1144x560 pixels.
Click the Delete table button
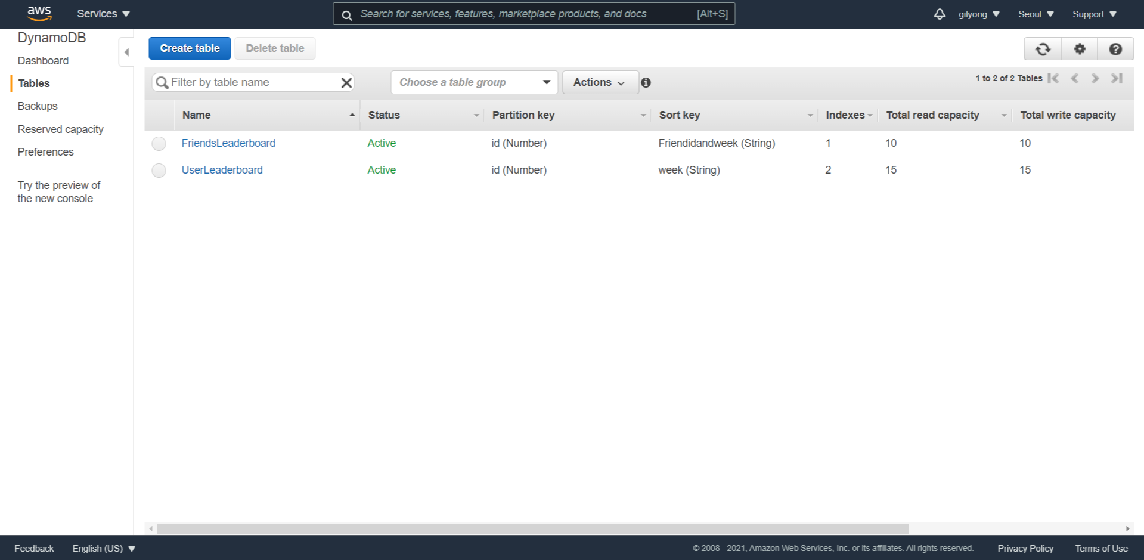pos(275,48)
